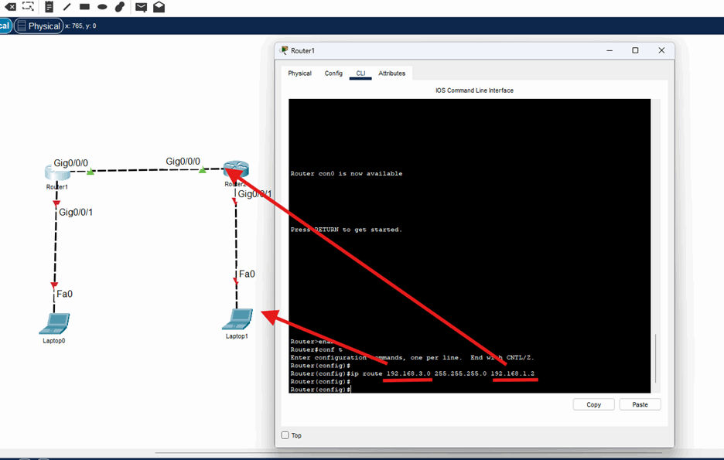The height and width of the screenshot is (460, 724).
Task: Switch to Physical workspace view
Action: (x=38, y=26)
